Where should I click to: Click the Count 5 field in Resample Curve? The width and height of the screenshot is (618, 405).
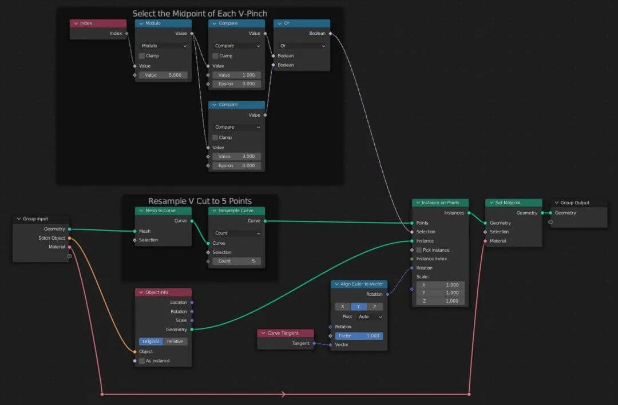(236, 261)
